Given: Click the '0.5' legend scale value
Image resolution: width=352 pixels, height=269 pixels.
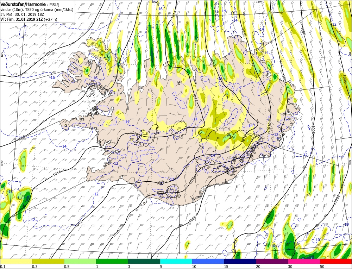Looking at the screenshot, I should coord(67,267).
